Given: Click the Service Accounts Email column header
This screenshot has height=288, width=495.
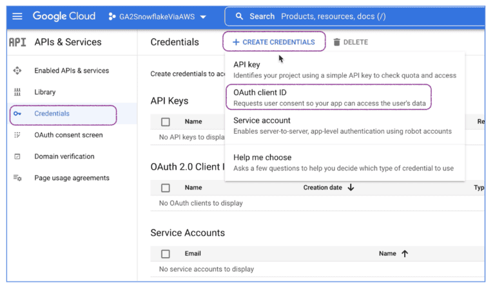Looking at the screenshot, I should click(193, 253).
